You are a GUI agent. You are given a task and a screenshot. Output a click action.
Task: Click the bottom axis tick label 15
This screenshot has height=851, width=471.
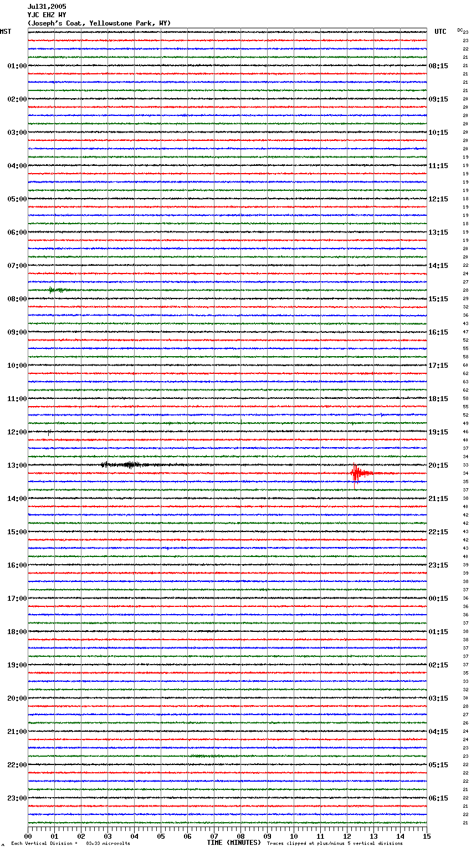tap(427, 836)
